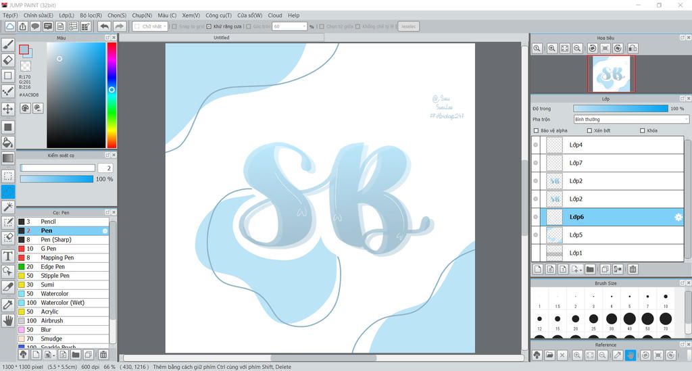Select the Text tool
This screenshot has width=692, height=371.
[x=8, y=256]
